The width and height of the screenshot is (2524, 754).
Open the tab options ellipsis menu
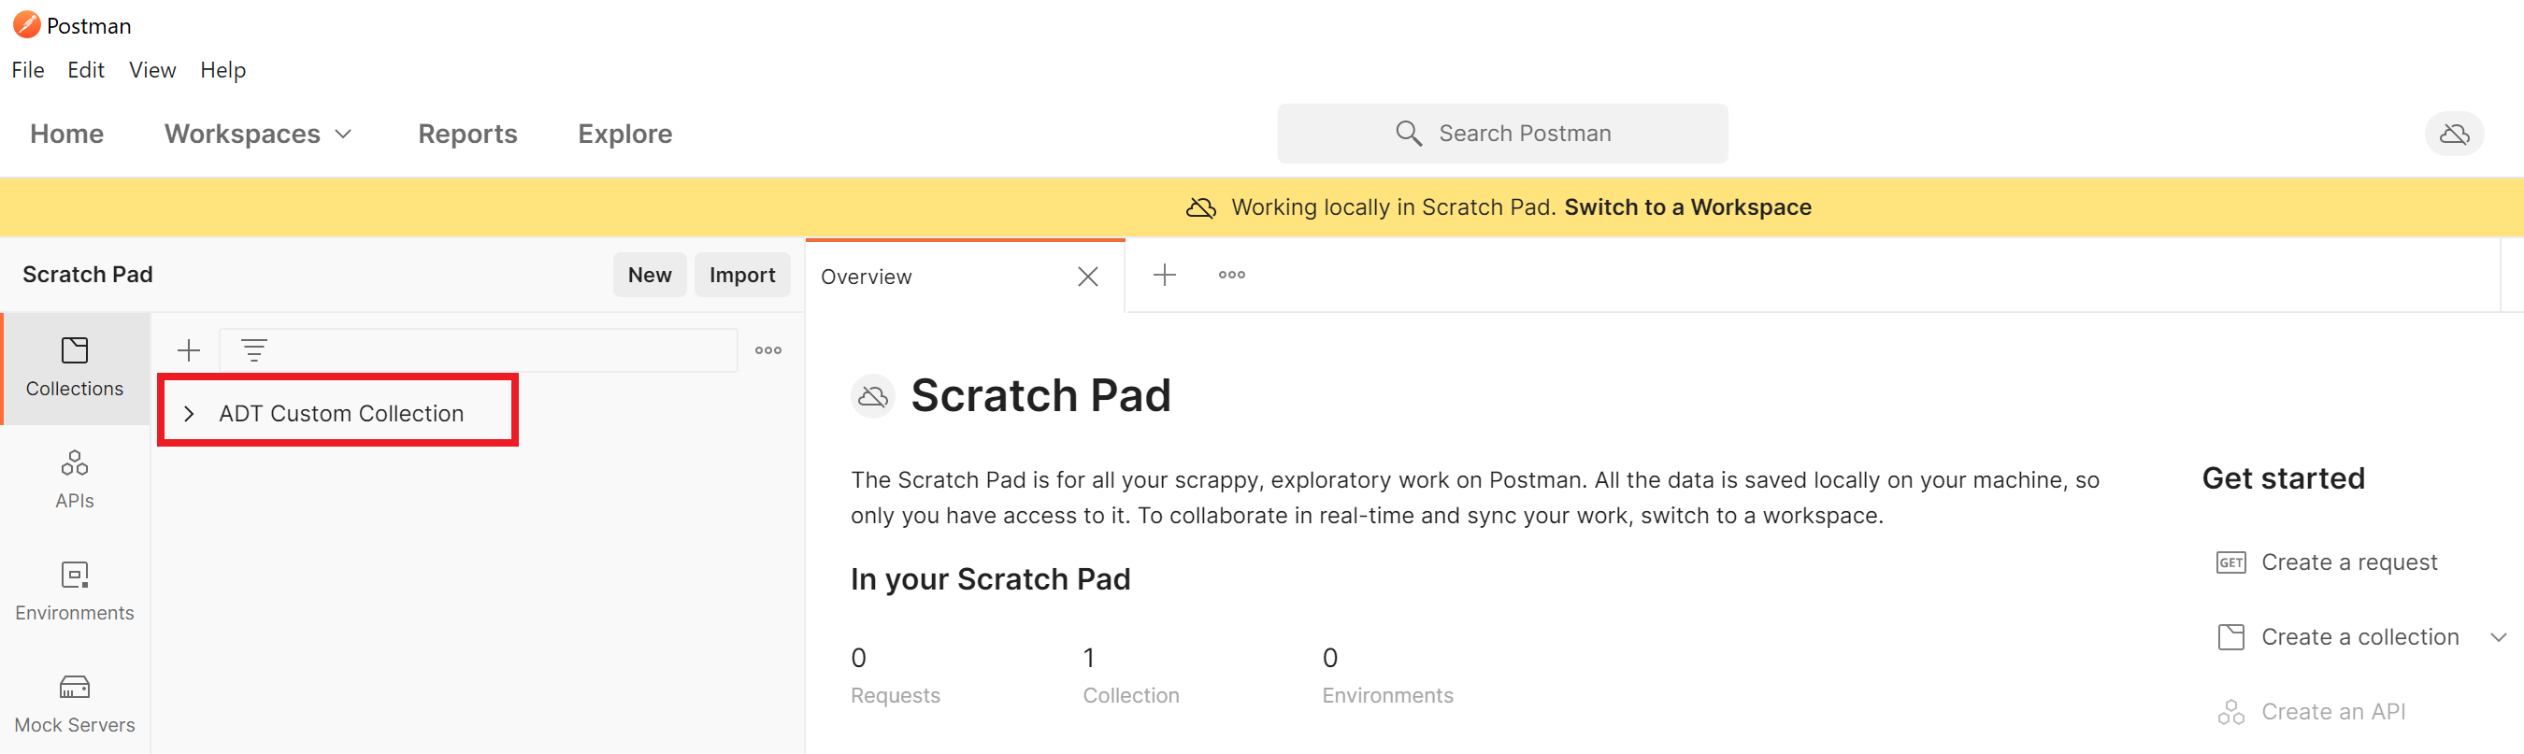click(1232, 276)
